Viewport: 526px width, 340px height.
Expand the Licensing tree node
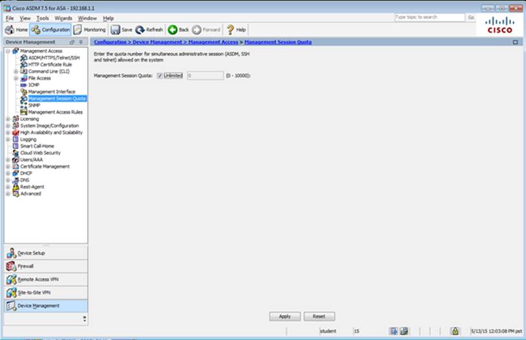point(8,119)
